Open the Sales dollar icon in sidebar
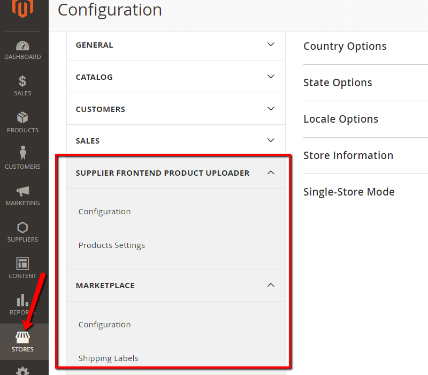This screenshot has width=428, height=375. tap(22, 81)
